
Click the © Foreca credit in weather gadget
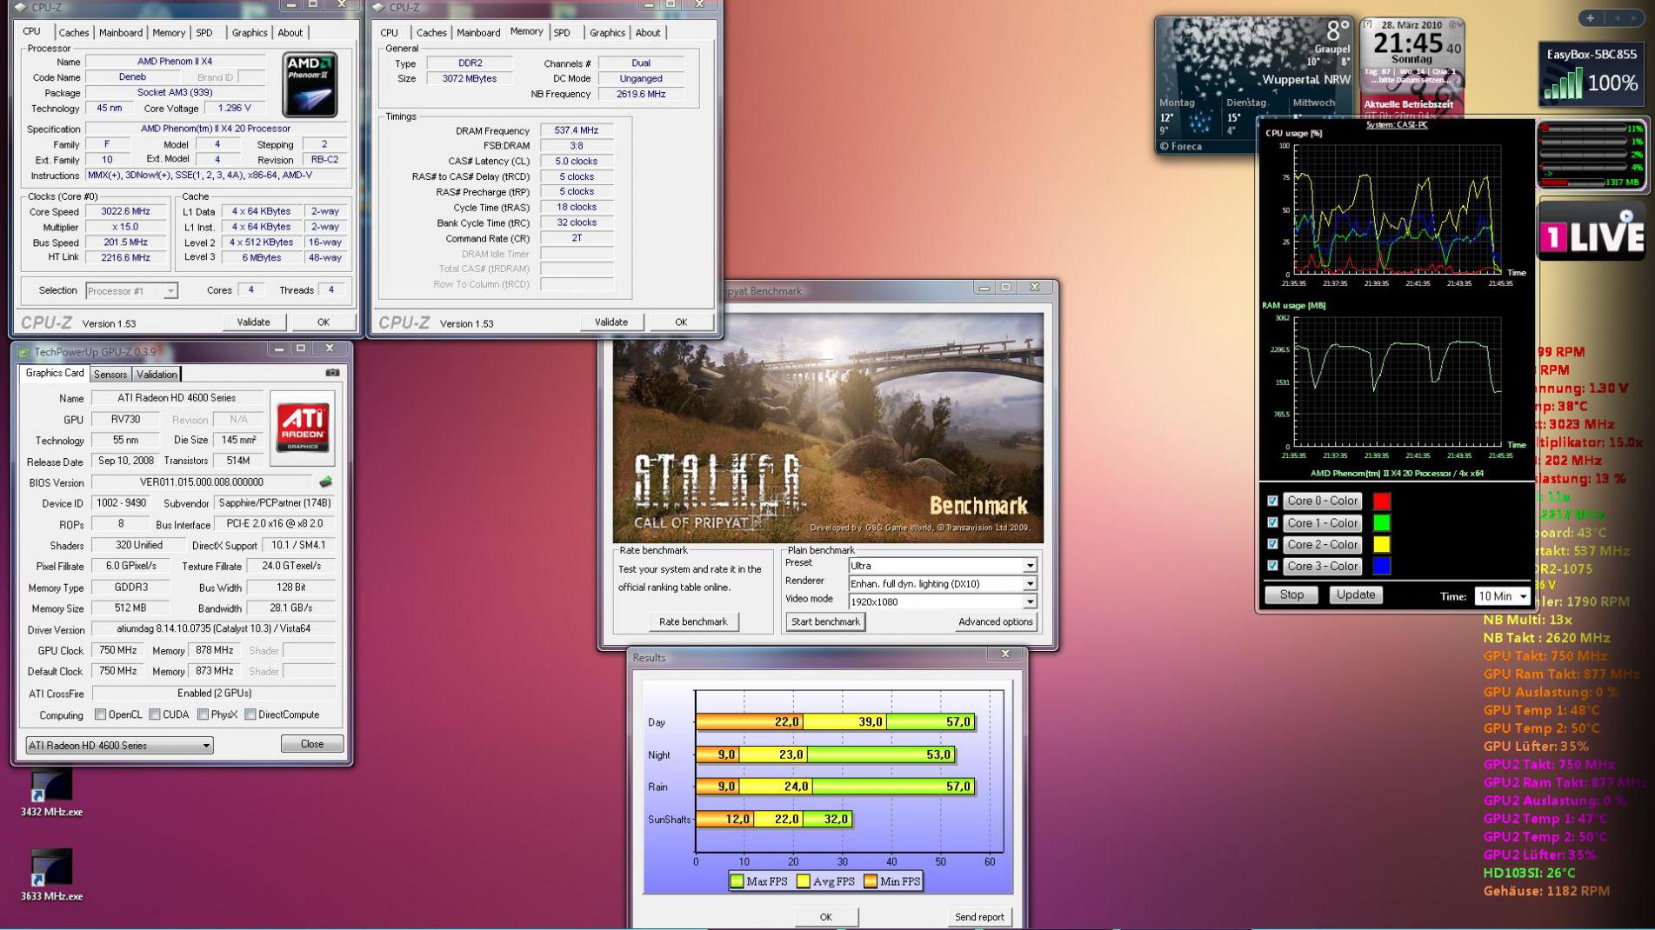[1181, 146]
